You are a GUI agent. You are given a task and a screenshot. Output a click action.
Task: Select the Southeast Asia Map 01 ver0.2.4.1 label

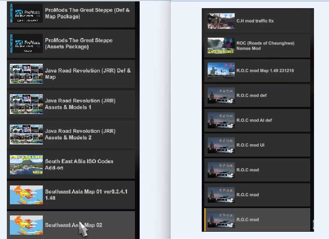(x=86, y=195)
